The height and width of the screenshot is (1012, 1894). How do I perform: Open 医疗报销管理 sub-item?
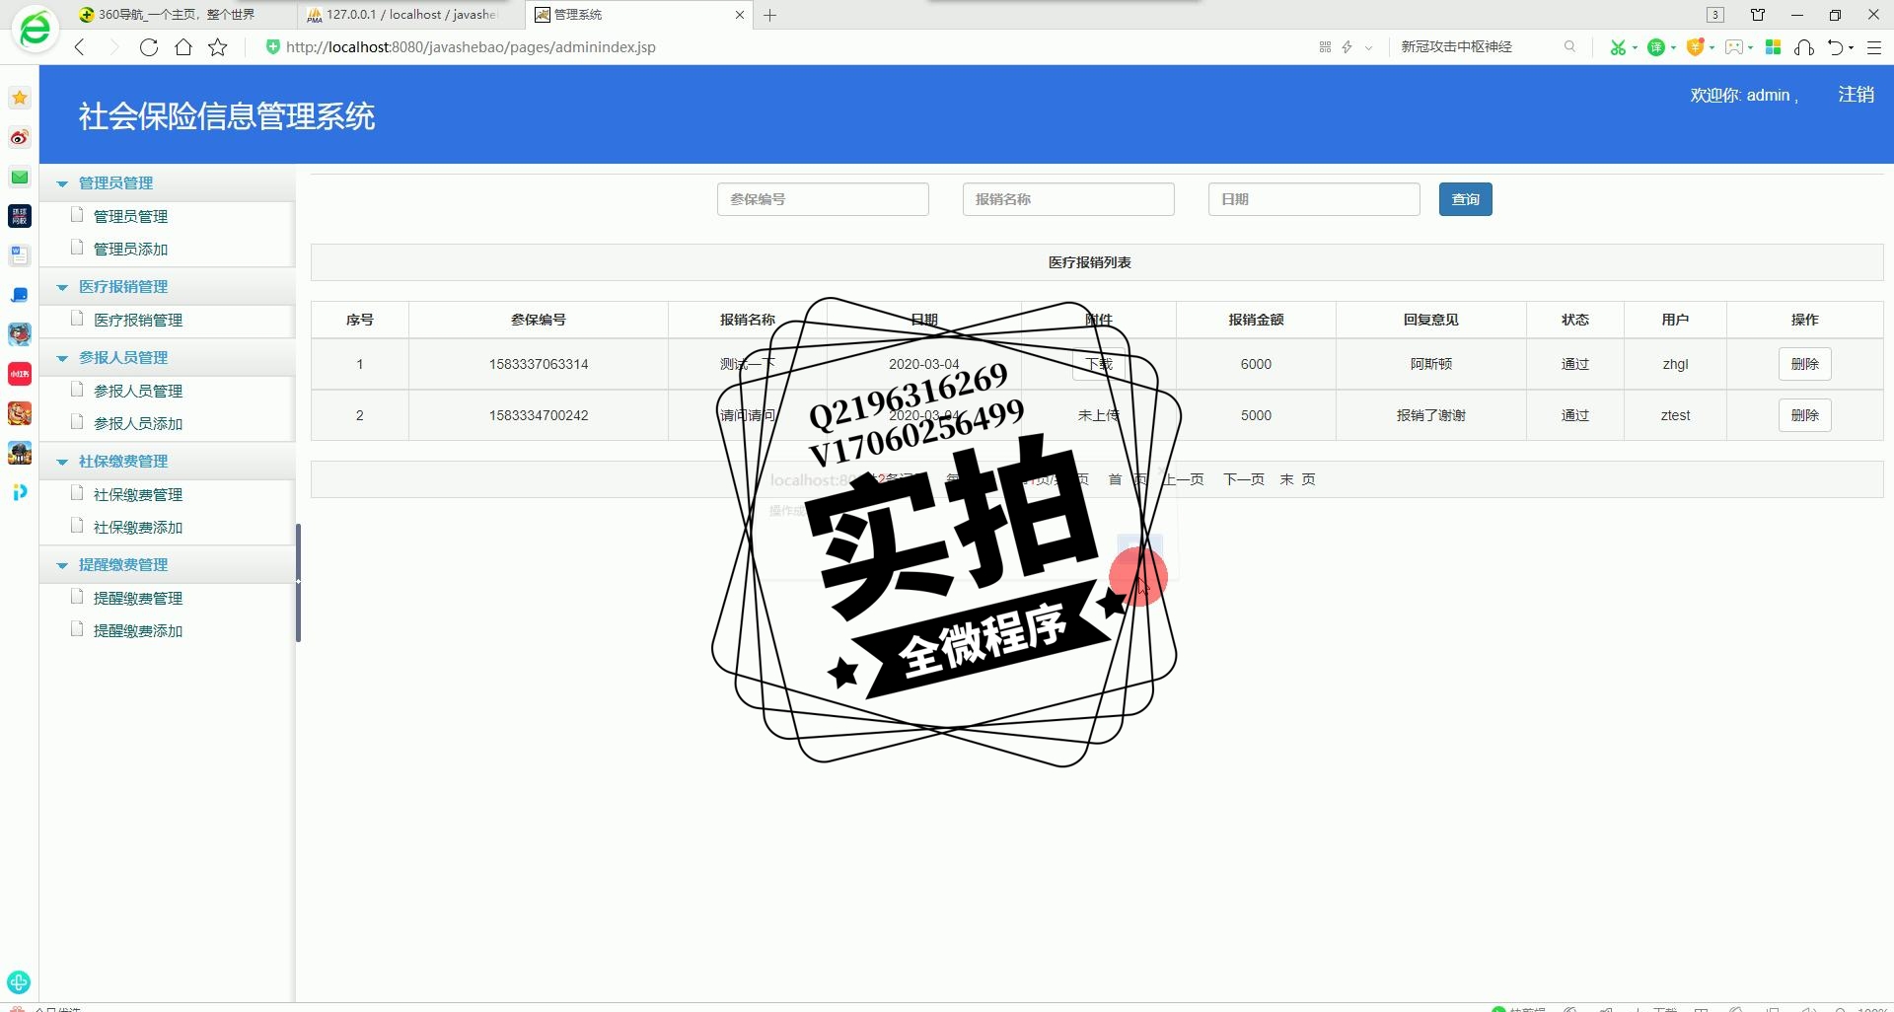click(138, 321)
